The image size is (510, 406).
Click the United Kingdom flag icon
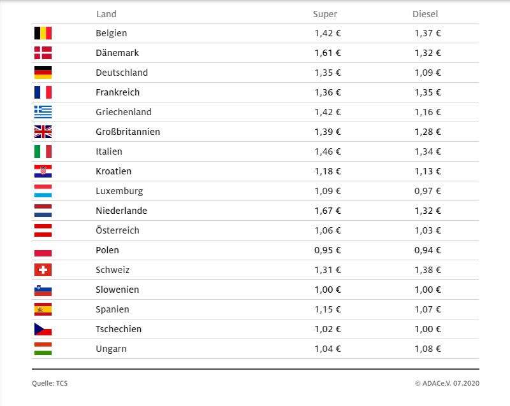coord(43,132)
